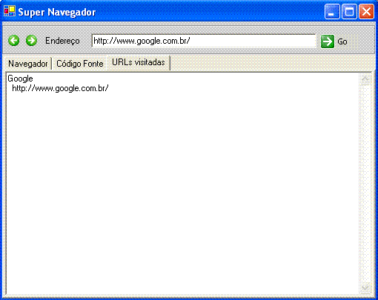The image size is (378, 300).
Task: Open the Super Navegador window icon menu
Action: (x=10, y=11)
